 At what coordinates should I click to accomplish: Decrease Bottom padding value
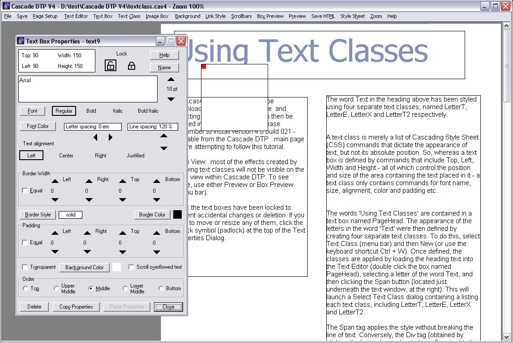click(x=157, y=252)
